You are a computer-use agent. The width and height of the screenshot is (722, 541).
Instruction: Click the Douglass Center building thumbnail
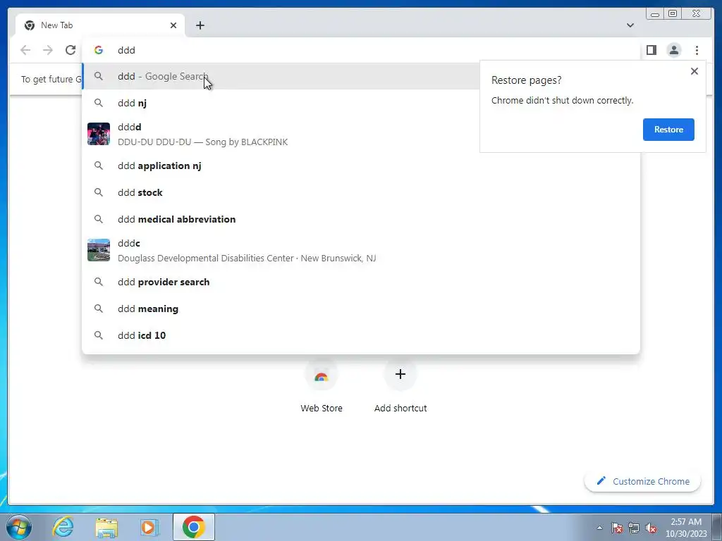99,250
